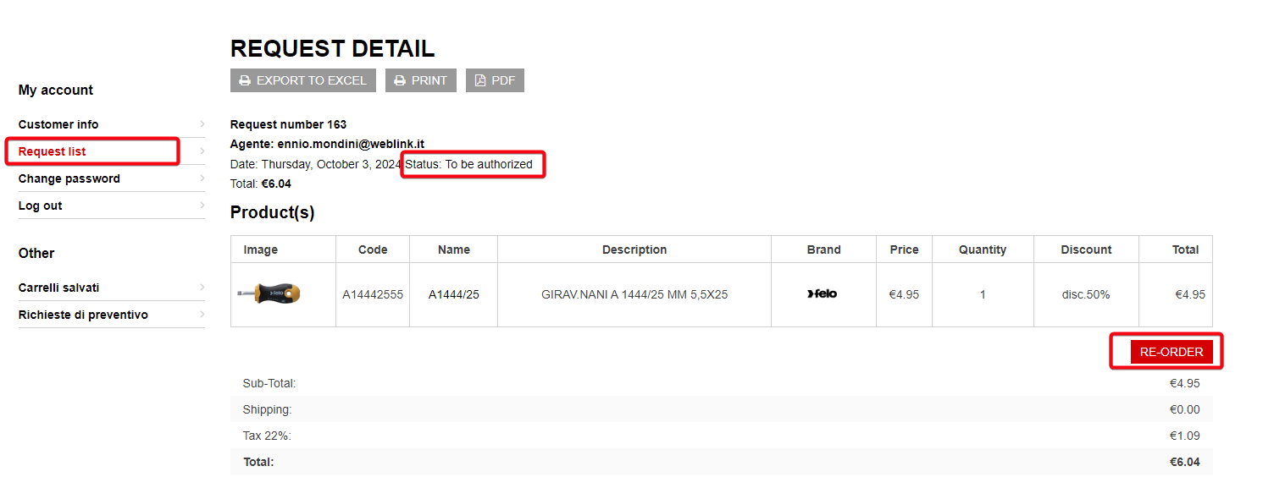The height and width of the screenshot is (488, 1263).
Task: Select Log out from account menu
Action: coord(41,206)
